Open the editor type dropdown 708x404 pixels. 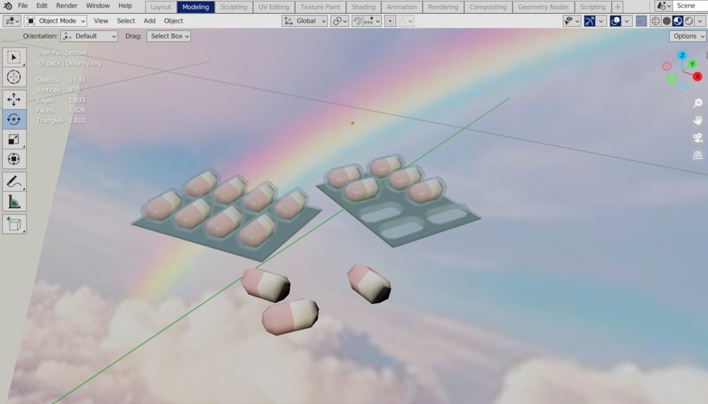12,21
